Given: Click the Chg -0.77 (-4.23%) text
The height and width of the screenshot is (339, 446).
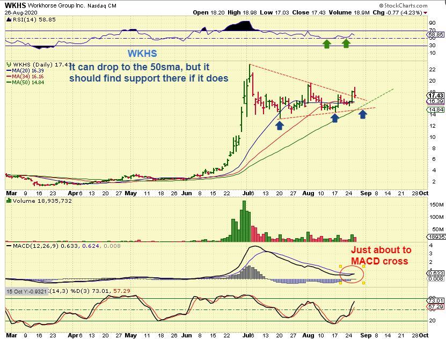Looking at the screenshot, I should 397,12.
